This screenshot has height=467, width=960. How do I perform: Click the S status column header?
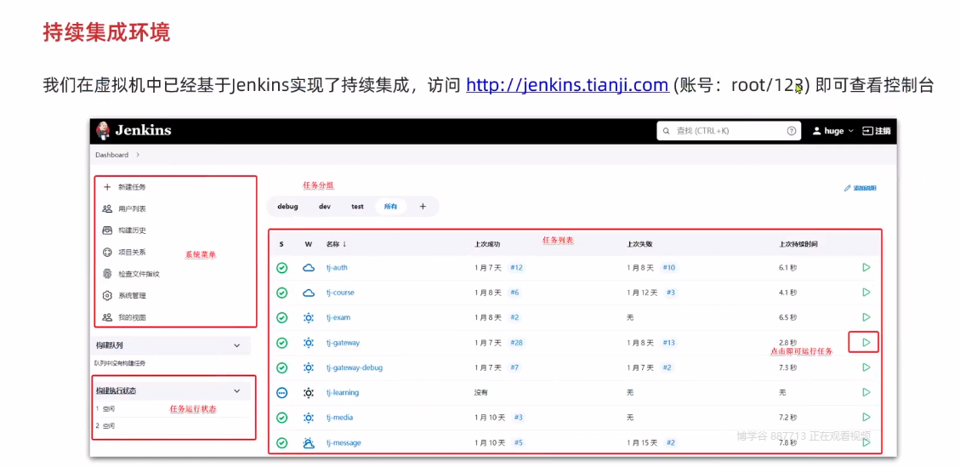tap(281, 244)
